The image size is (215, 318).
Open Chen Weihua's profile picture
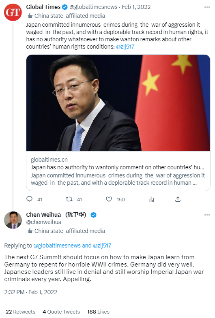pos(13,220)
